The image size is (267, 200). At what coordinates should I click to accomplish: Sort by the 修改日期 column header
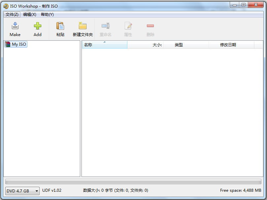(231, 45)
